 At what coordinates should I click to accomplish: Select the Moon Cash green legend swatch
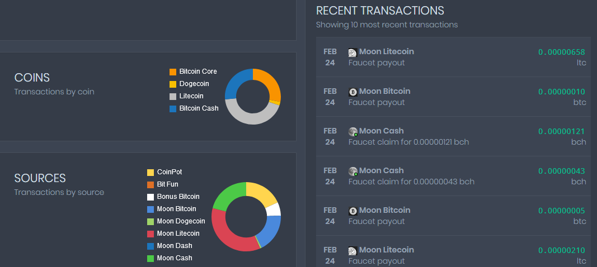(x=151, y=258)
